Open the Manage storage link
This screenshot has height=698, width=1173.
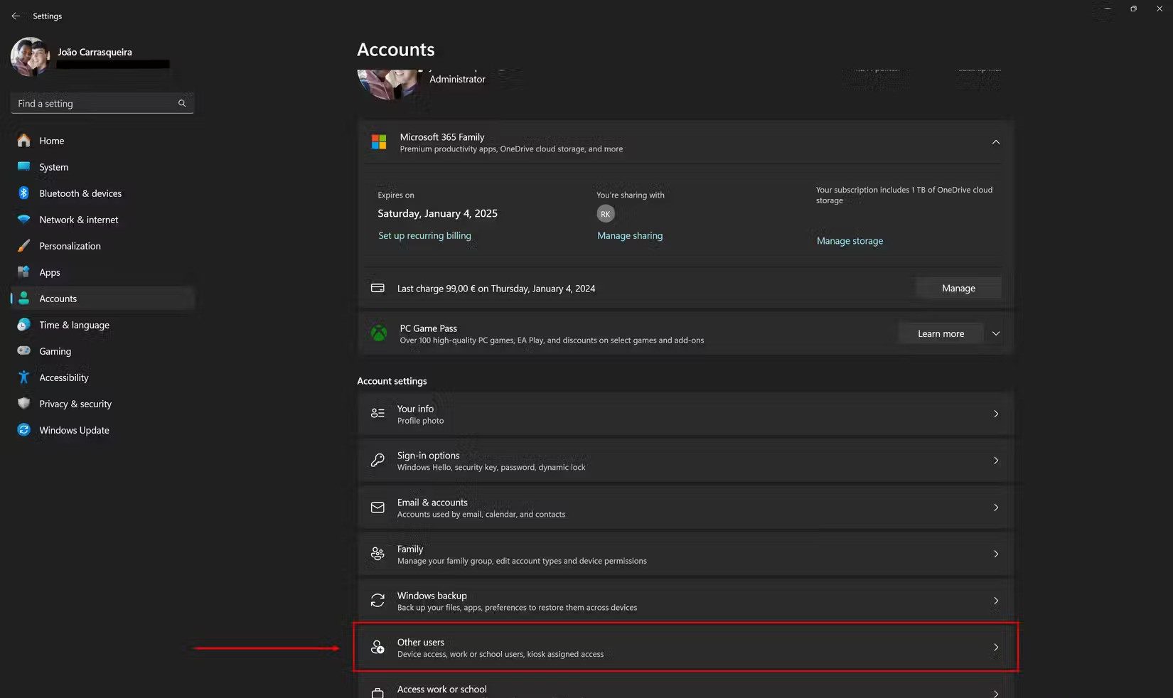[x=850, y=241]
